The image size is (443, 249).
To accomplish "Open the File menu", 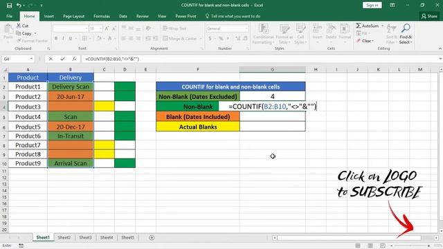I will (x=9, y=16).
